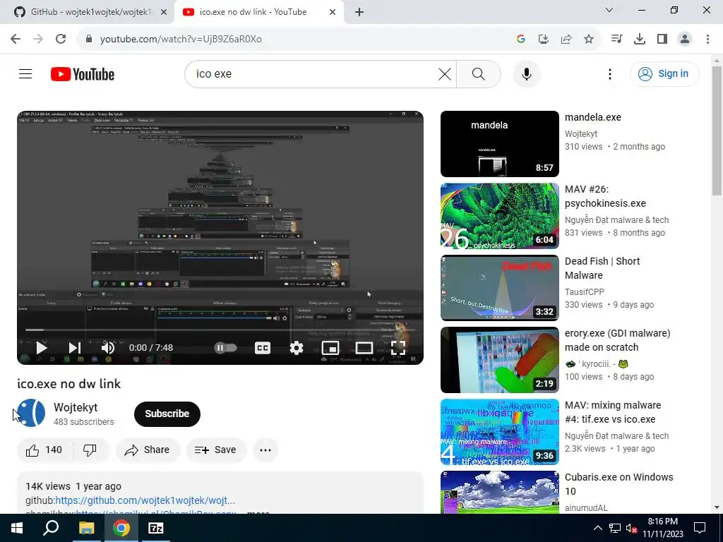Open media control icon in toolbar
This screenshot has width=723, height=542.
click(x=617, y=39)
